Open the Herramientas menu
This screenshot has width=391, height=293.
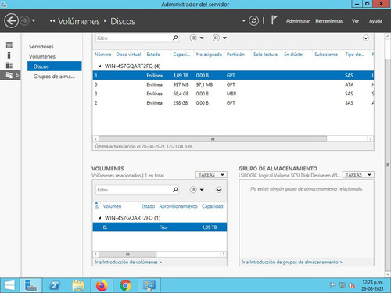329,21
